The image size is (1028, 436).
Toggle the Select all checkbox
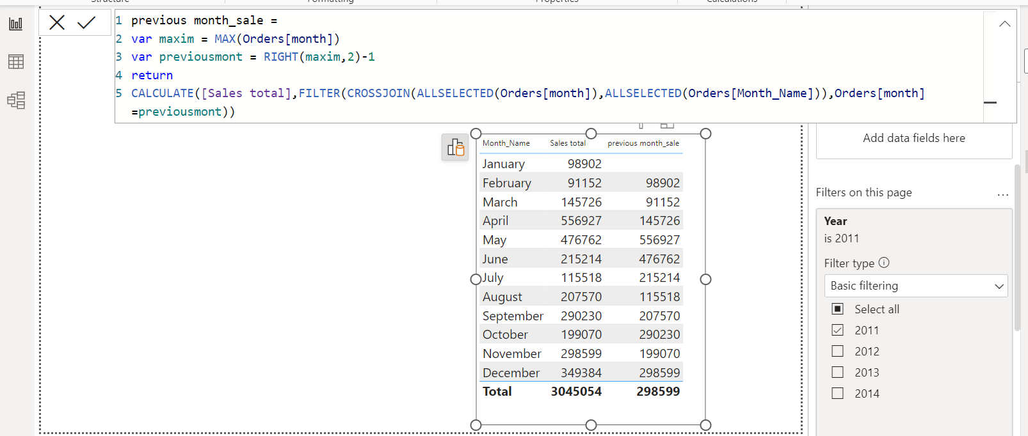[x=837, y=309]
